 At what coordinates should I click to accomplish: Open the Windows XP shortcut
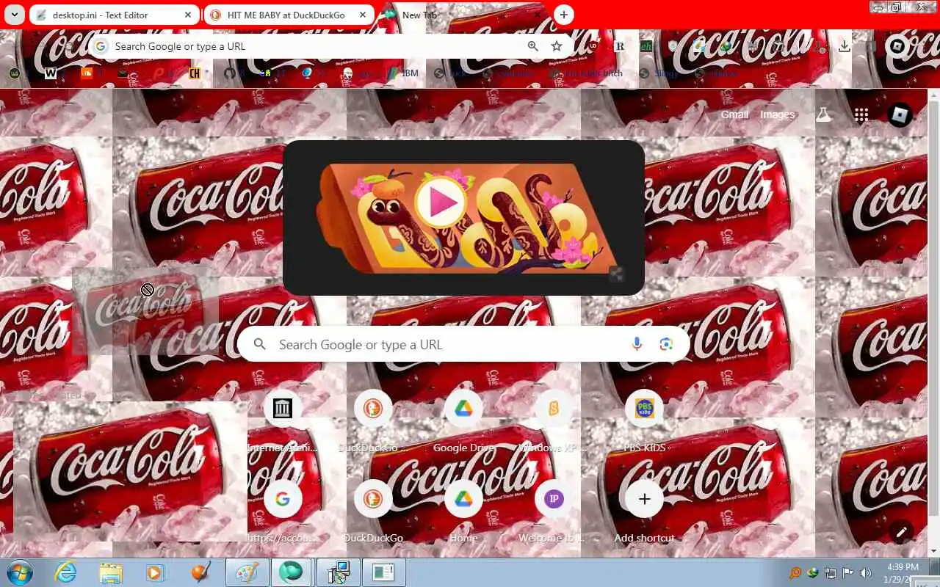point(554,422)
